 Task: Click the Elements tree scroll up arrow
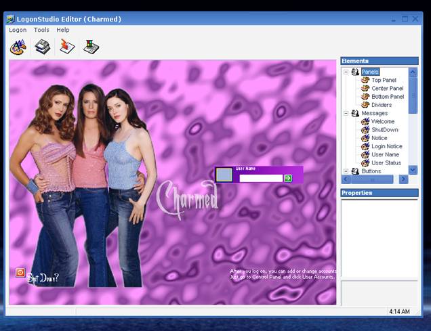click(x=413, y=72)
